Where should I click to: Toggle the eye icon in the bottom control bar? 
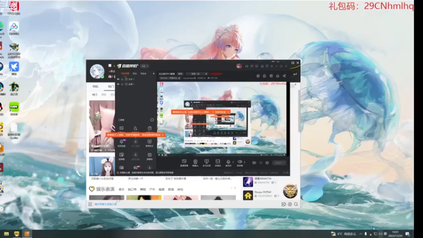[261, 163]
